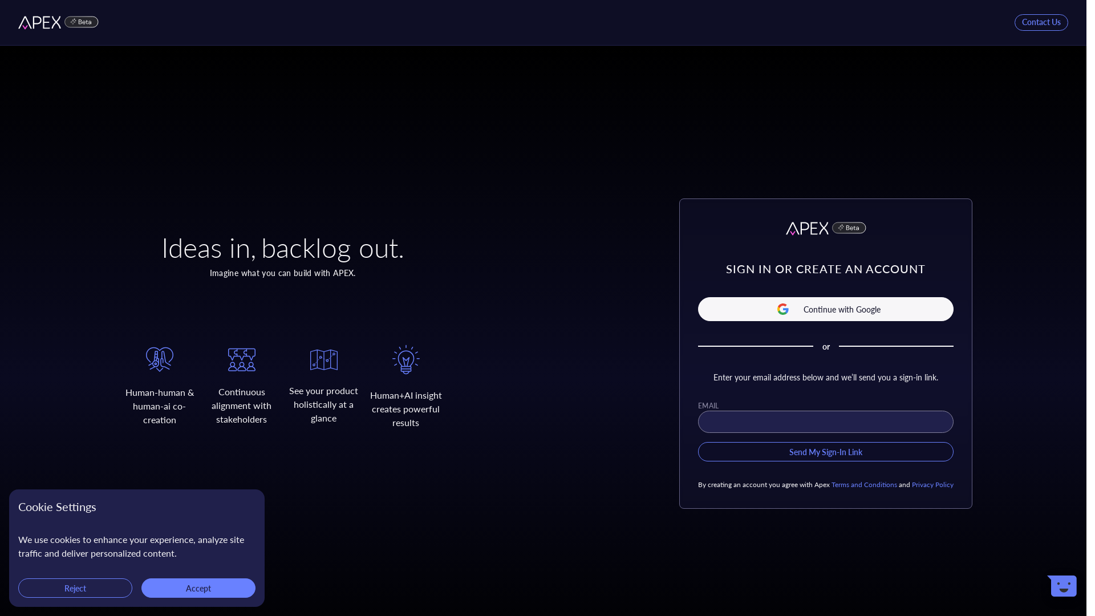
Task: Click the human-ai co-creation icon
Action: tap(159, 359)
